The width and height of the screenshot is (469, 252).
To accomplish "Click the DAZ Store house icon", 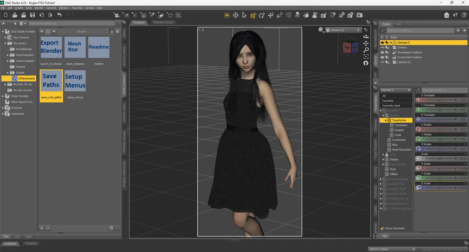I will point(447,15).
